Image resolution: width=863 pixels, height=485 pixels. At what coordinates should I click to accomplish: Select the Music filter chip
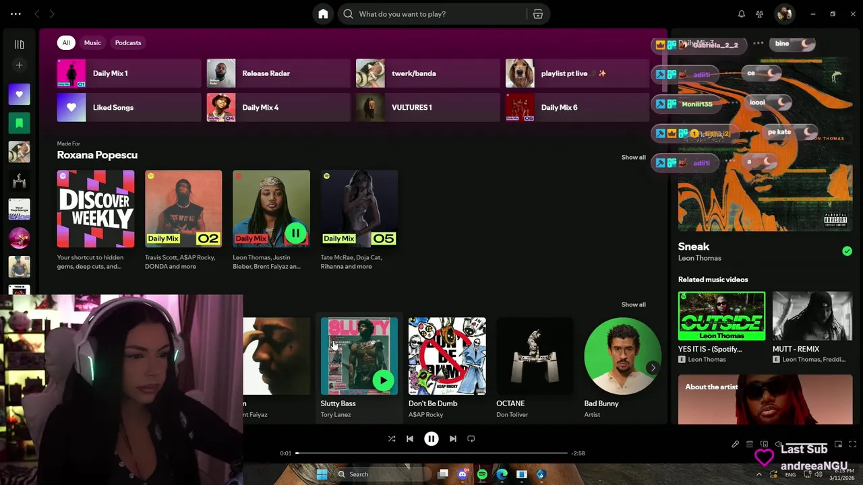coord(92,42)
